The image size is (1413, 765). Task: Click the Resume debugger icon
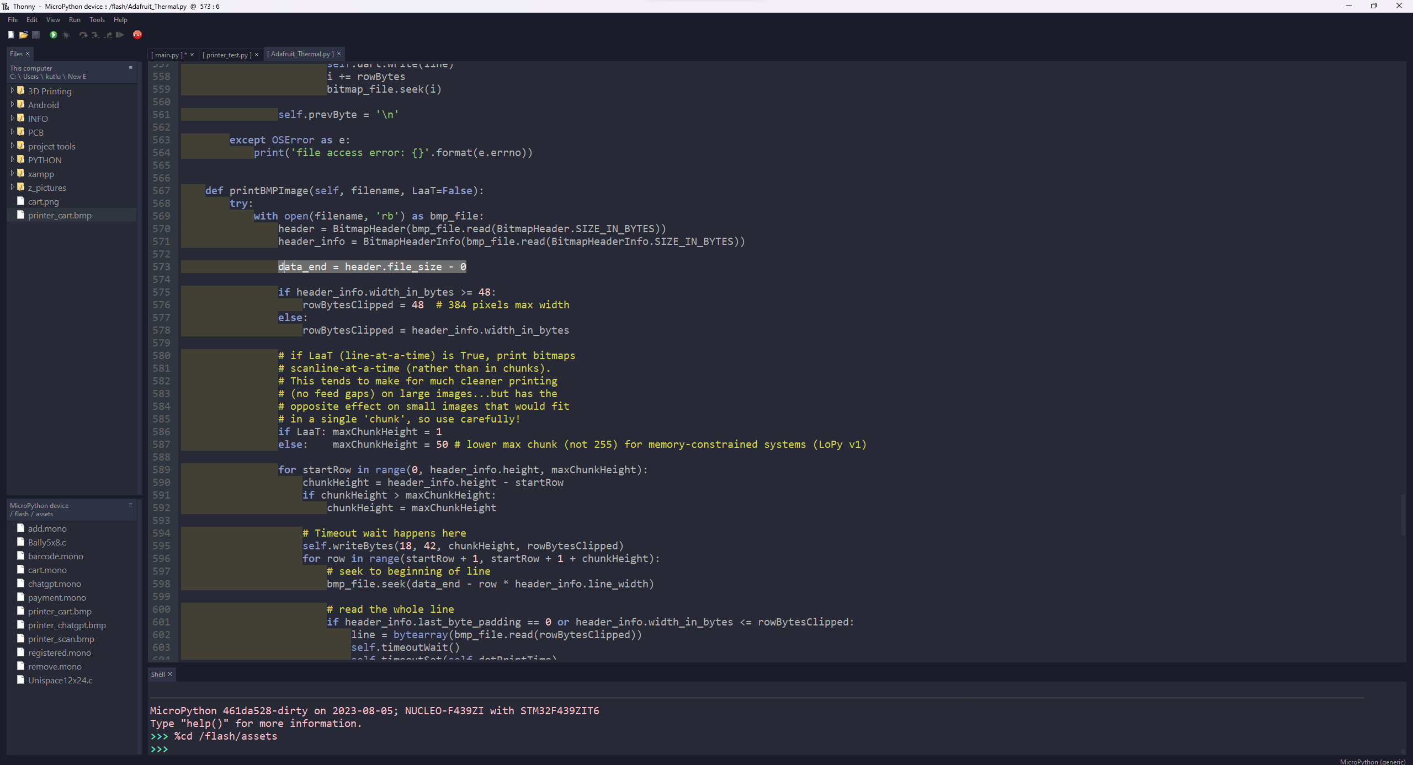click(120, 35)
